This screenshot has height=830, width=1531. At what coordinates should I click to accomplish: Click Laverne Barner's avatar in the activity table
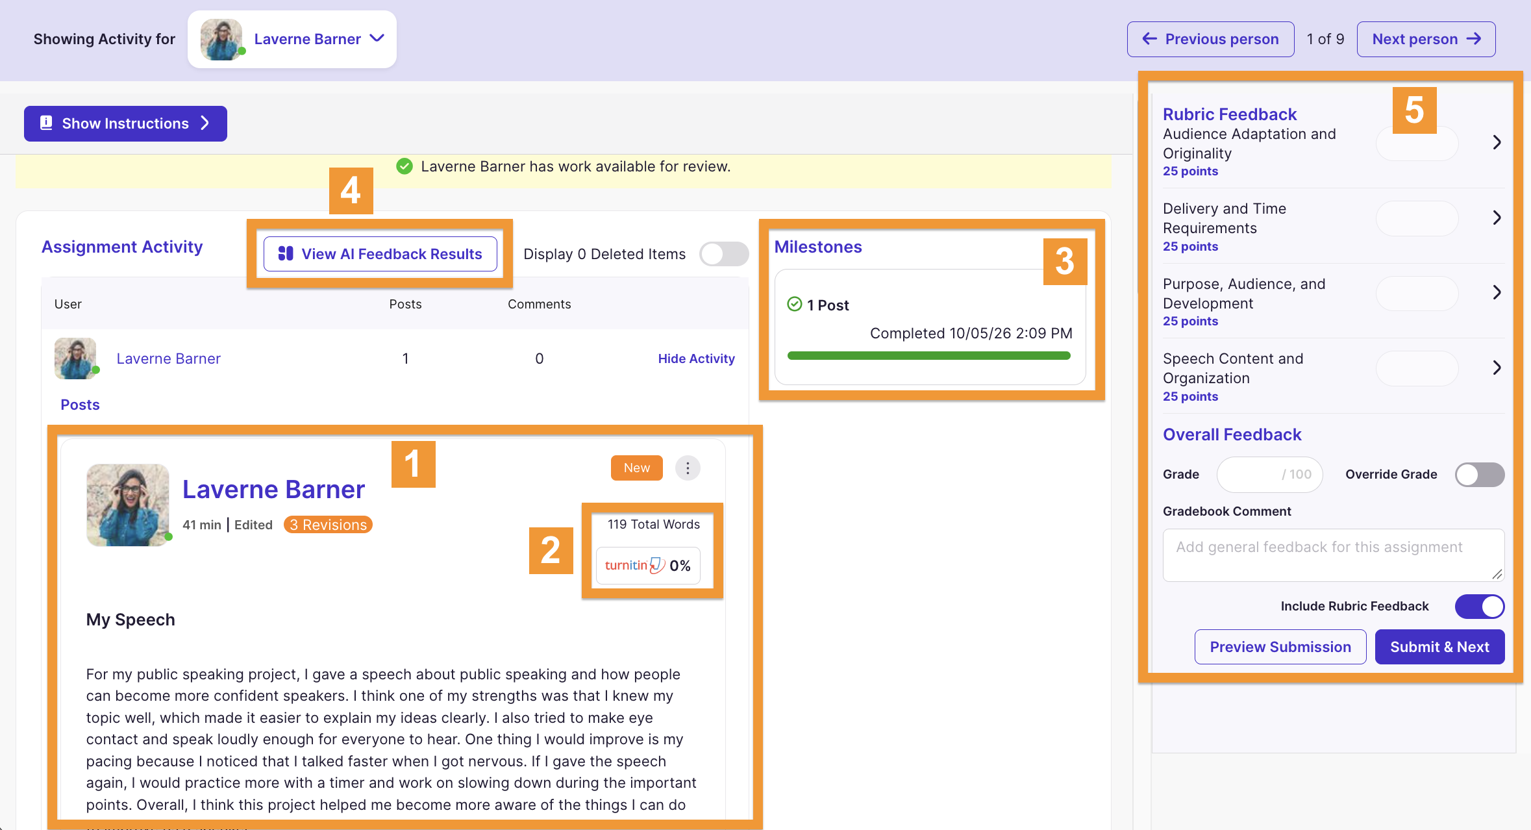click(75, 358)
